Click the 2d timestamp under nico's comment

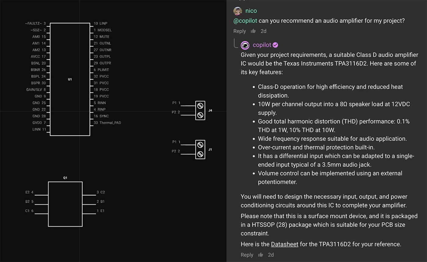coord(263,31)
